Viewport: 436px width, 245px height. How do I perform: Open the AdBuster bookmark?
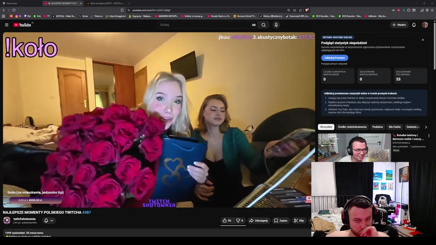click(376, 16)
